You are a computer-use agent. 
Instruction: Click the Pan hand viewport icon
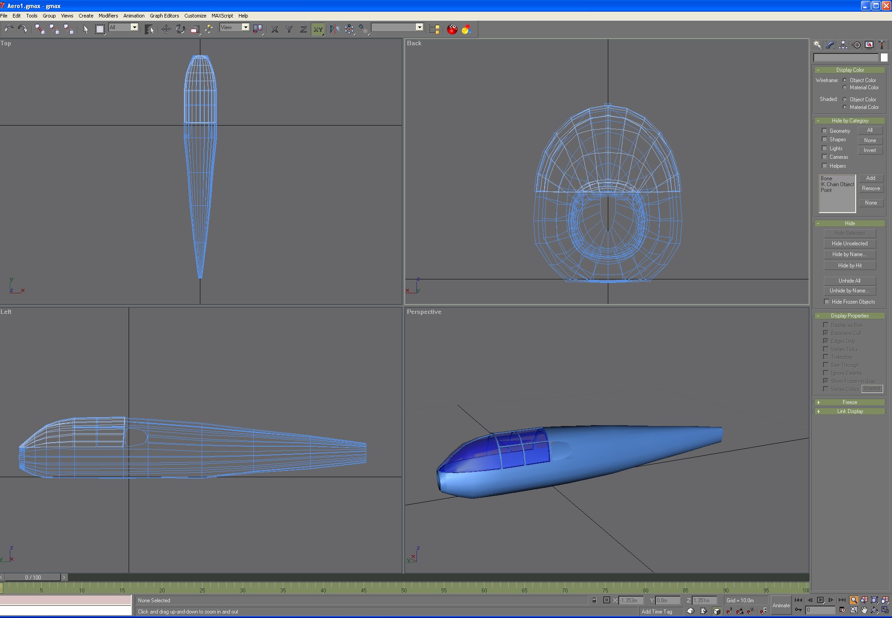[x=864, y=609]
